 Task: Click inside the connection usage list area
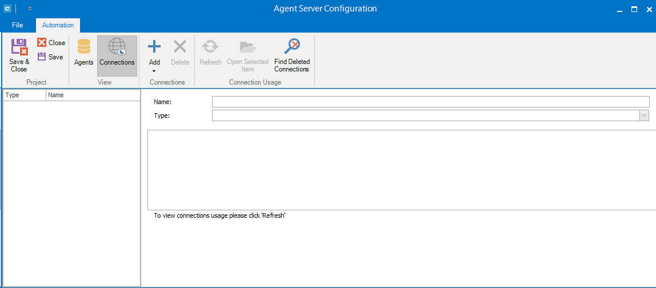click(x=400, y=170)
